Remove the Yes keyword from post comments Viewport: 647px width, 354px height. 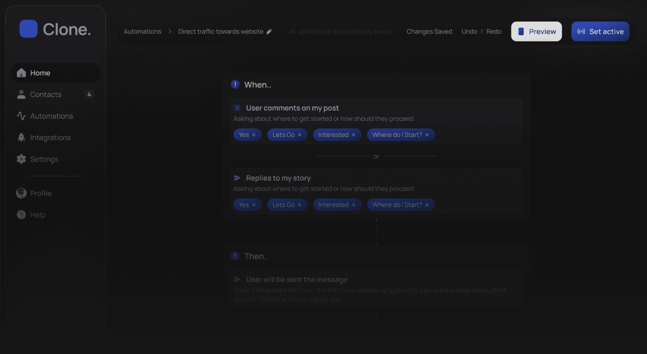(x=254, y=135)
